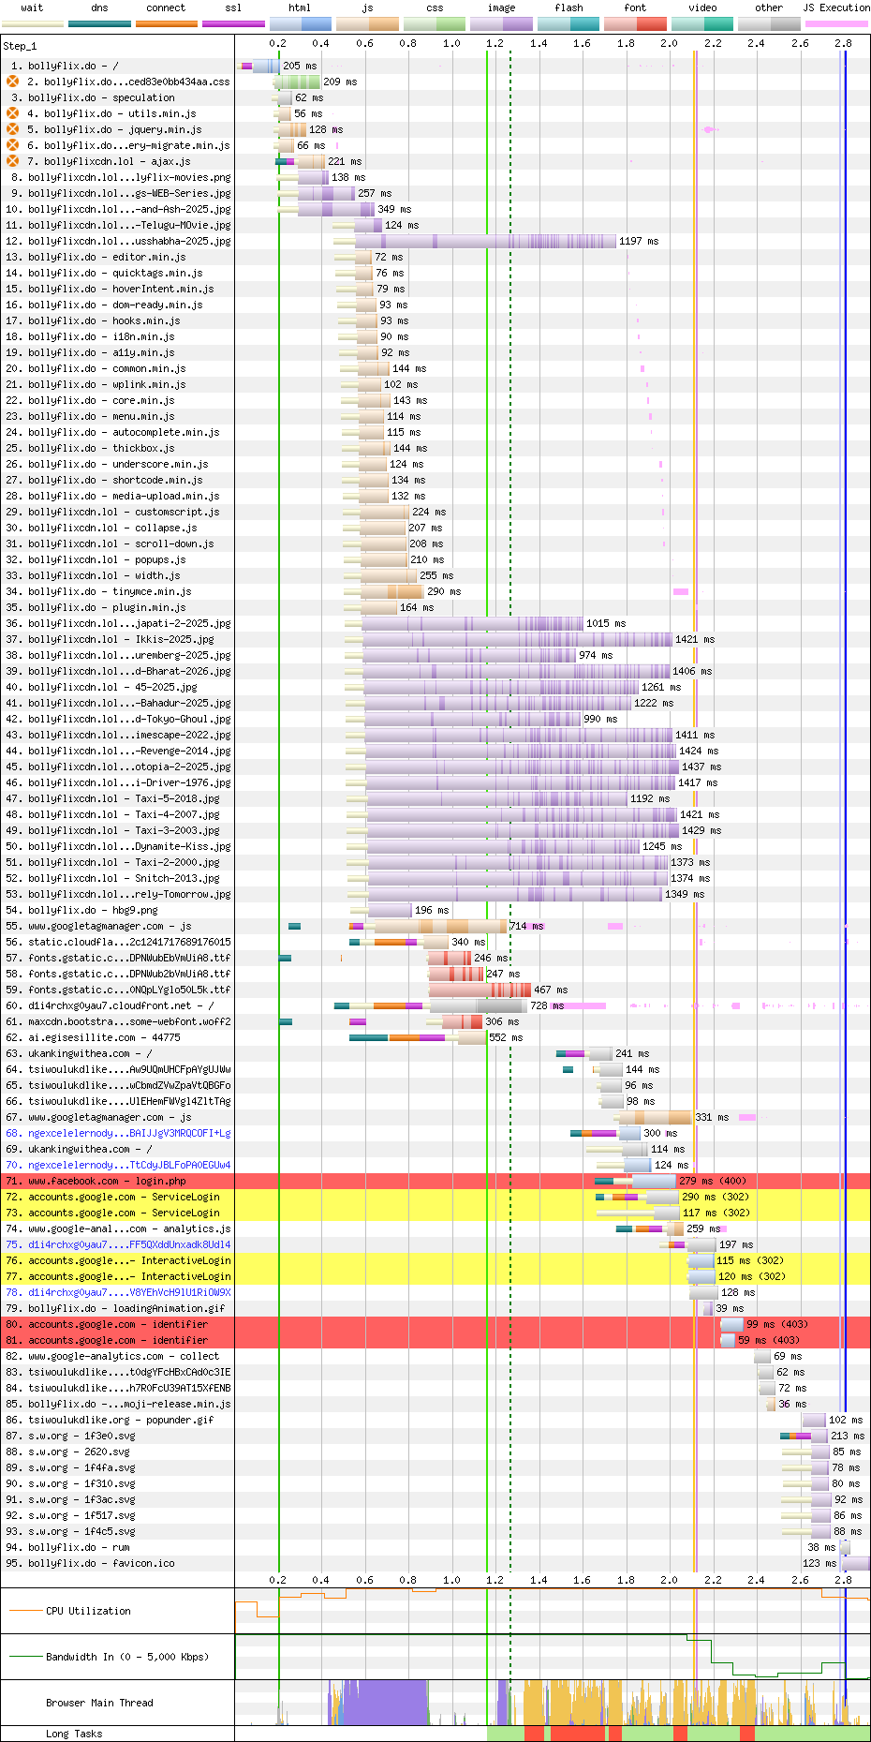The height and width of the screenshot is (1742, 871).
Task: Click render-blocking icon beside ajax.js
Action: coord(13,161)
